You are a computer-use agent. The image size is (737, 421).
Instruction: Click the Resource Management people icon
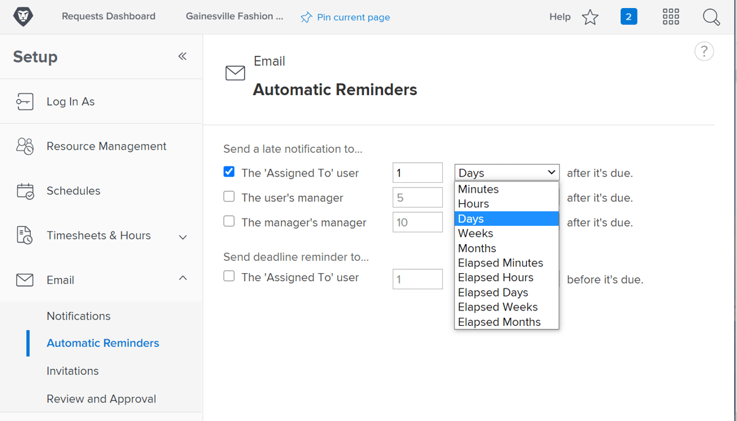(x=25, y=146)
